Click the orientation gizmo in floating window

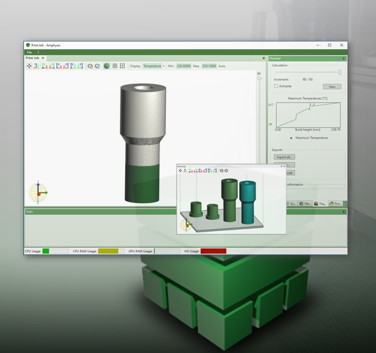(187, 225)
